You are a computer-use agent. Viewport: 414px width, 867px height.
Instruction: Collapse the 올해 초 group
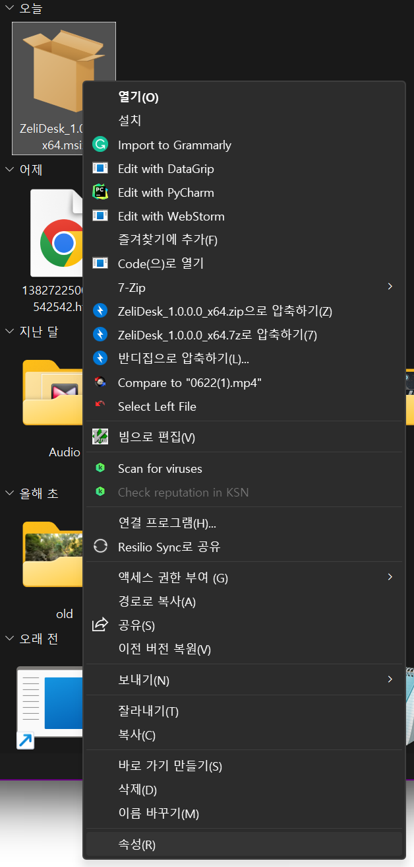click(9, 493)
